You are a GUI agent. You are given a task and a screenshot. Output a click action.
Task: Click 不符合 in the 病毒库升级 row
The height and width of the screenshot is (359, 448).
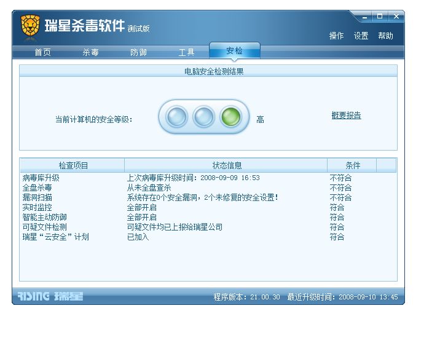[340, 178]
